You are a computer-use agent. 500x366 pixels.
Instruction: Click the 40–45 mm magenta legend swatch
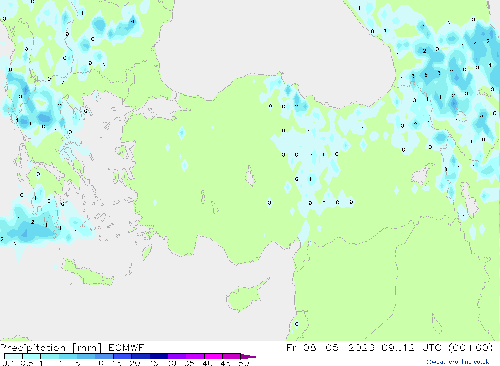[x=213, y=356]
